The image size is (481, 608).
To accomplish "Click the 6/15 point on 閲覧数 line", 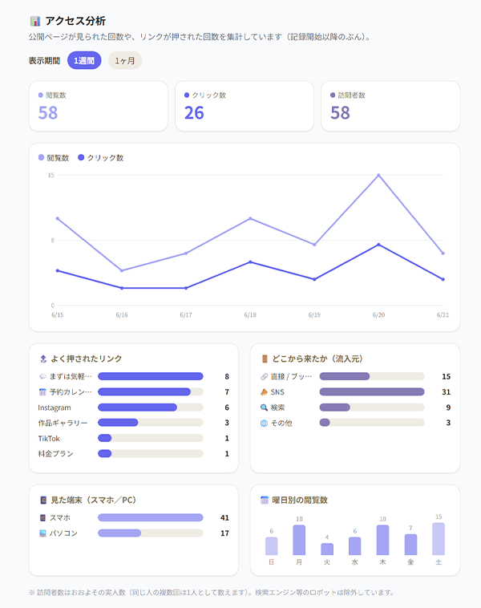I will (x=58, y=219).
